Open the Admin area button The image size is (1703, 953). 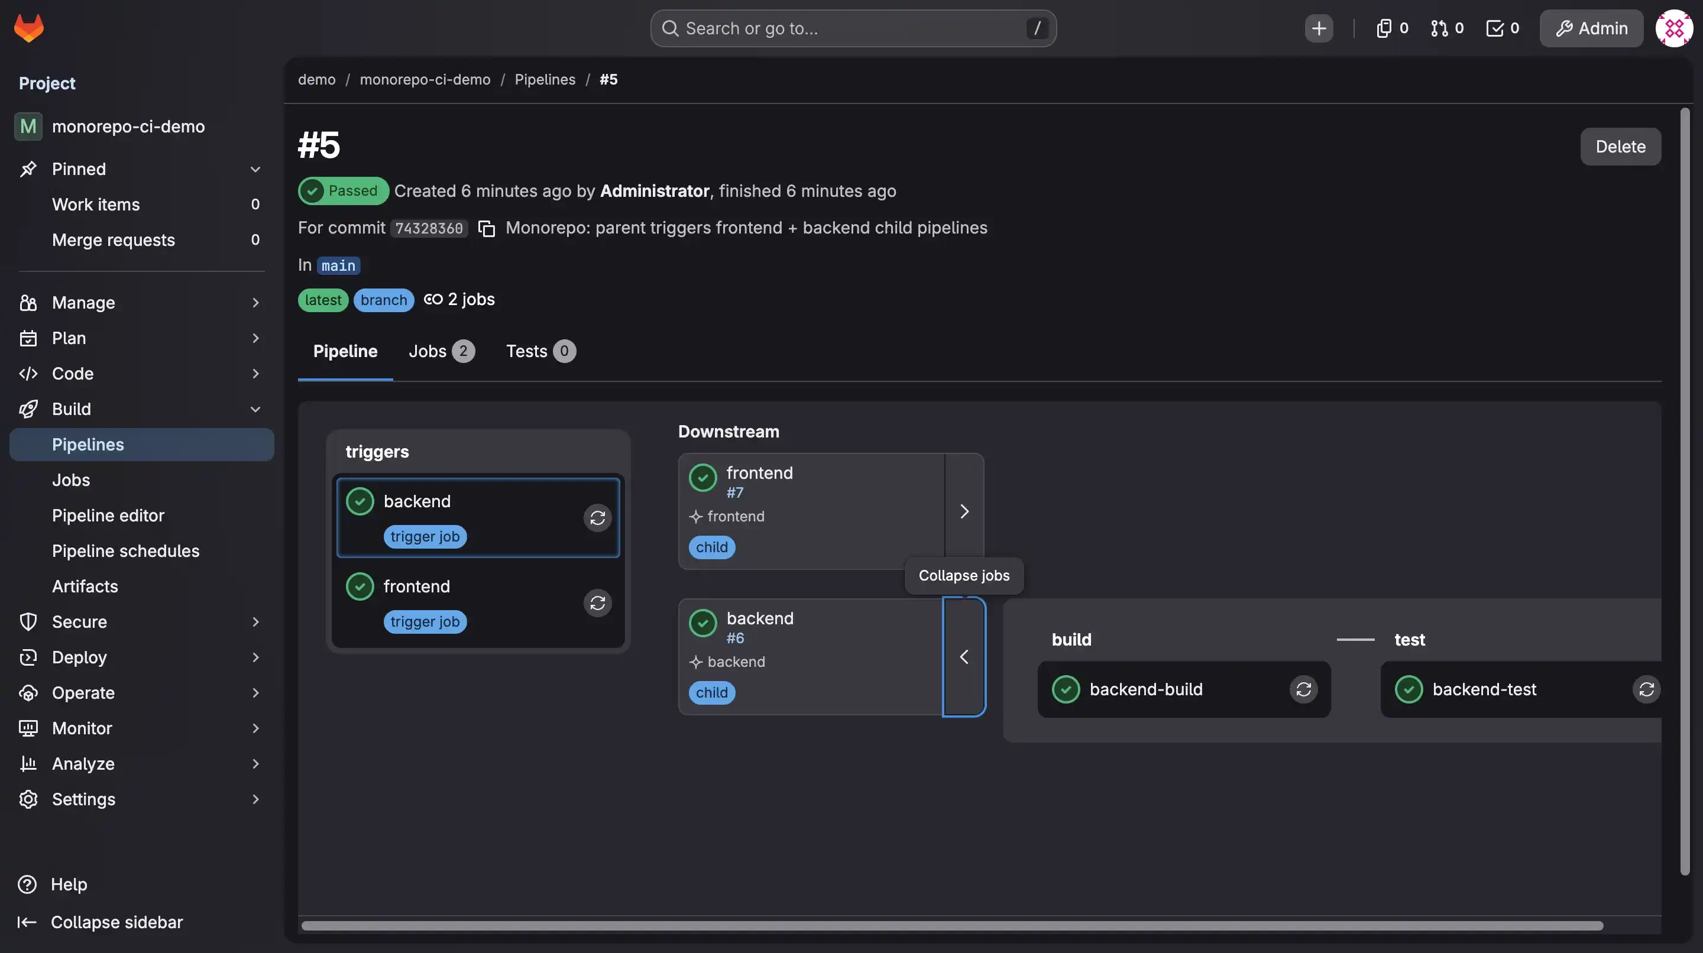(1591, 28)
